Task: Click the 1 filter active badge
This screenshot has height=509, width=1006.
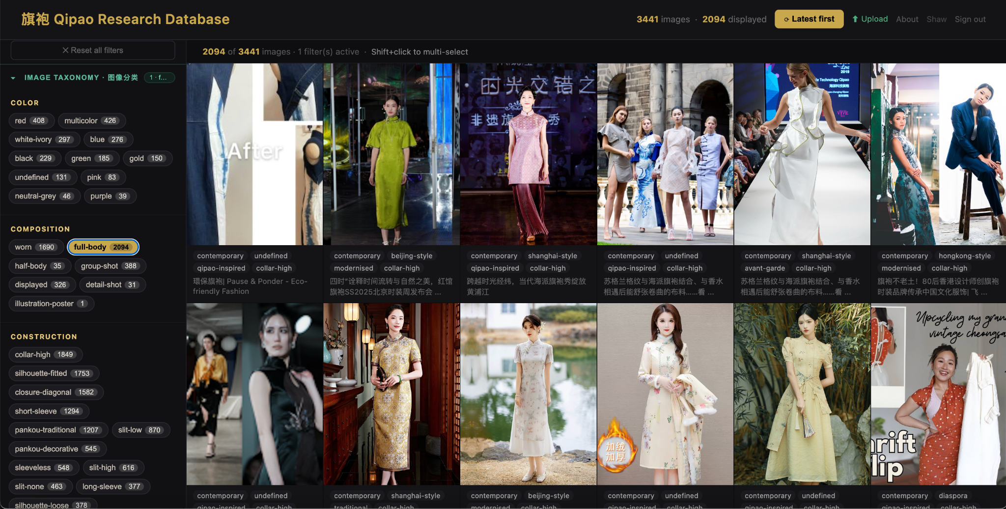Action: pos(159,78)
